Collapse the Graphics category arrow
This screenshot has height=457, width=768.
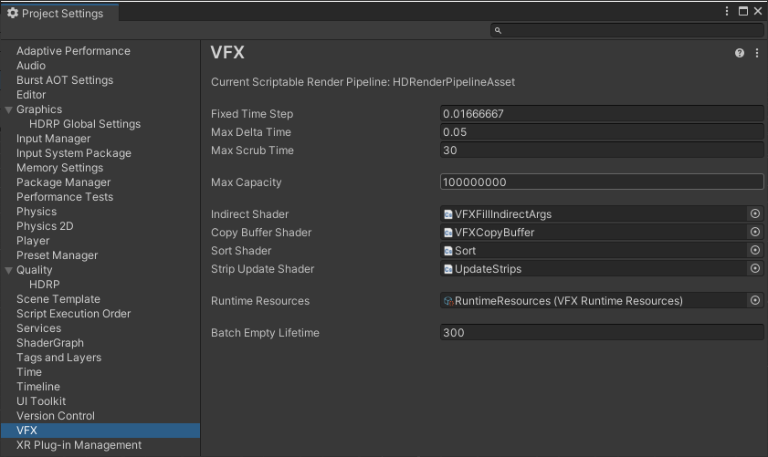[9, 110]
